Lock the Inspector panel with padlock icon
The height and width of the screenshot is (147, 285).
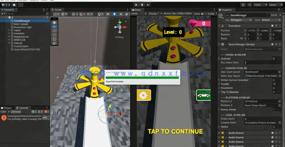(x=279, y=10)
